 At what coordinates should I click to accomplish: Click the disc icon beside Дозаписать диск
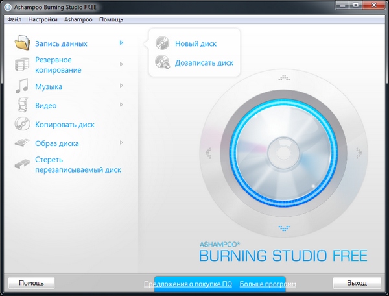(x=162, y=63)
